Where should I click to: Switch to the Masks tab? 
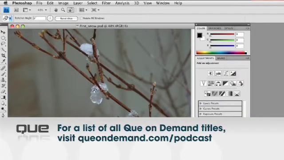[221, 58]
